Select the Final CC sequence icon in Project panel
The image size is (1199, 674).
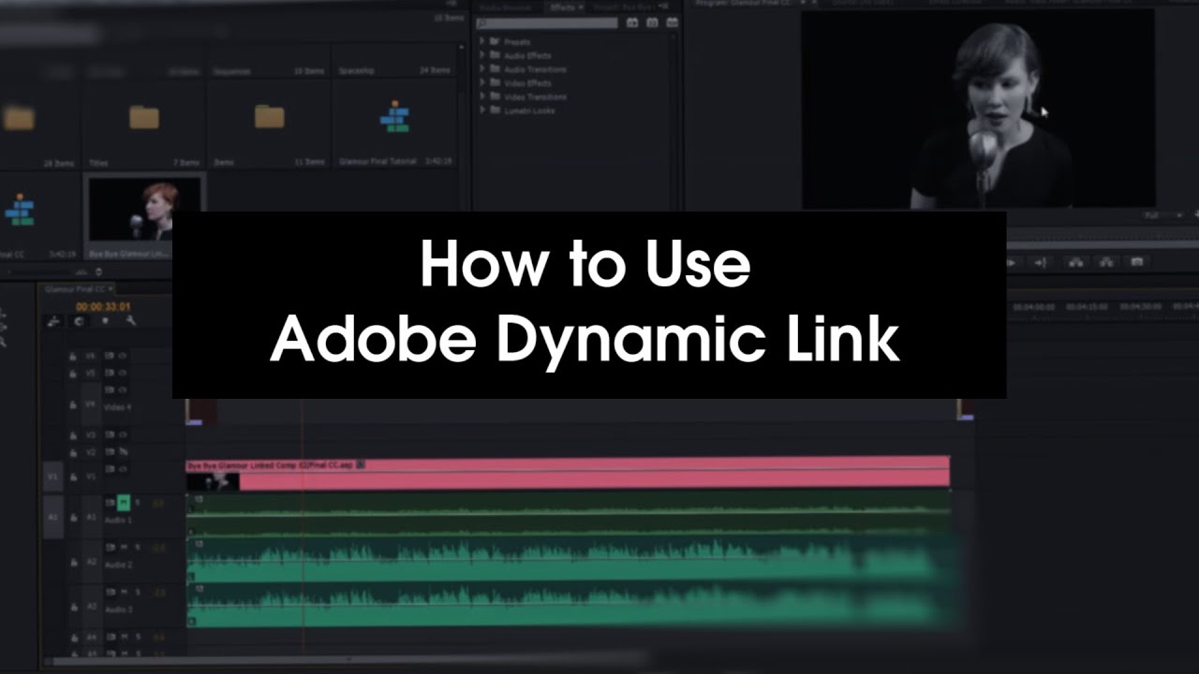coord(20,210)
